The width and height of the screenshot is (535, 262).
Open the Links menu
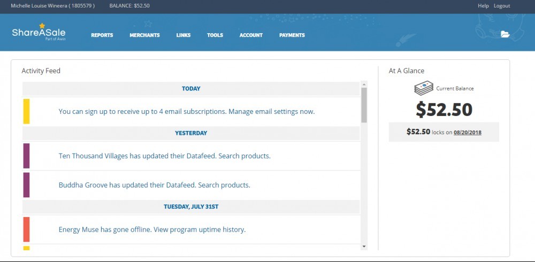point(184,35)
